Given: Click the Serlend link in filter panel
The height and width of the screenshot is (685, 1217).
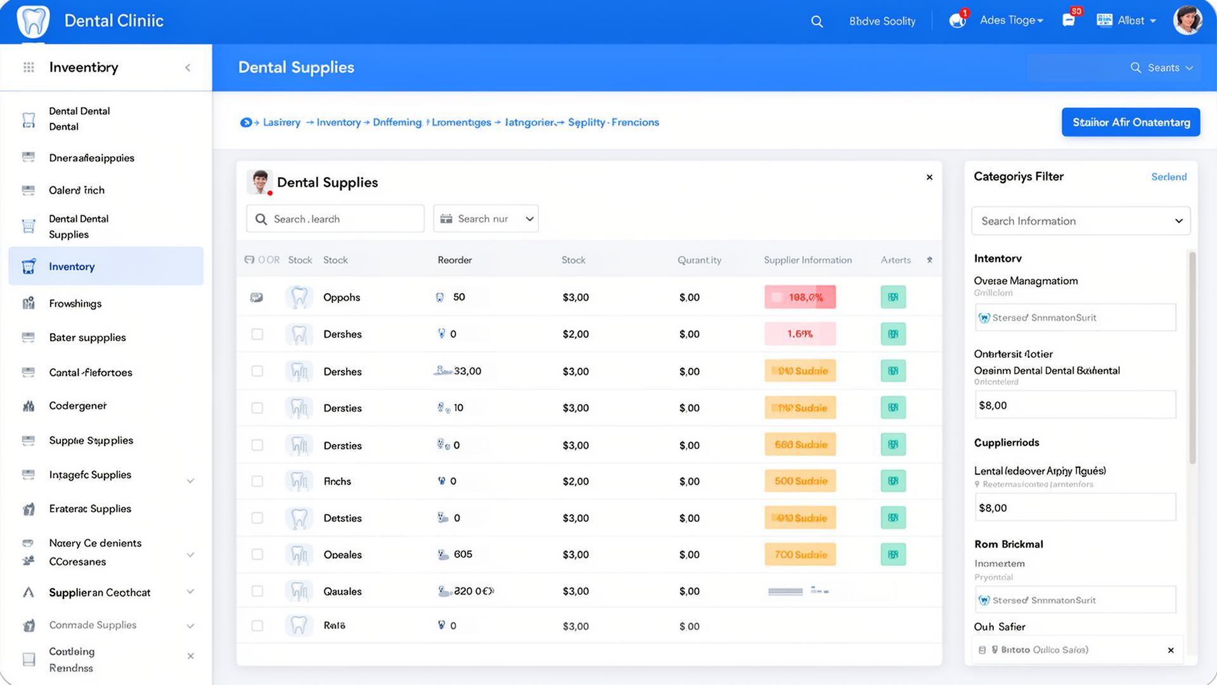Looking at the screenshot, I should 1169,177.
